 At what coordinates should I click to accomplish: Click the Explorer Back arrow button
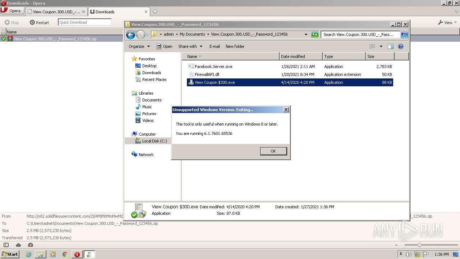pyautogui.click(x=130, y=35)
